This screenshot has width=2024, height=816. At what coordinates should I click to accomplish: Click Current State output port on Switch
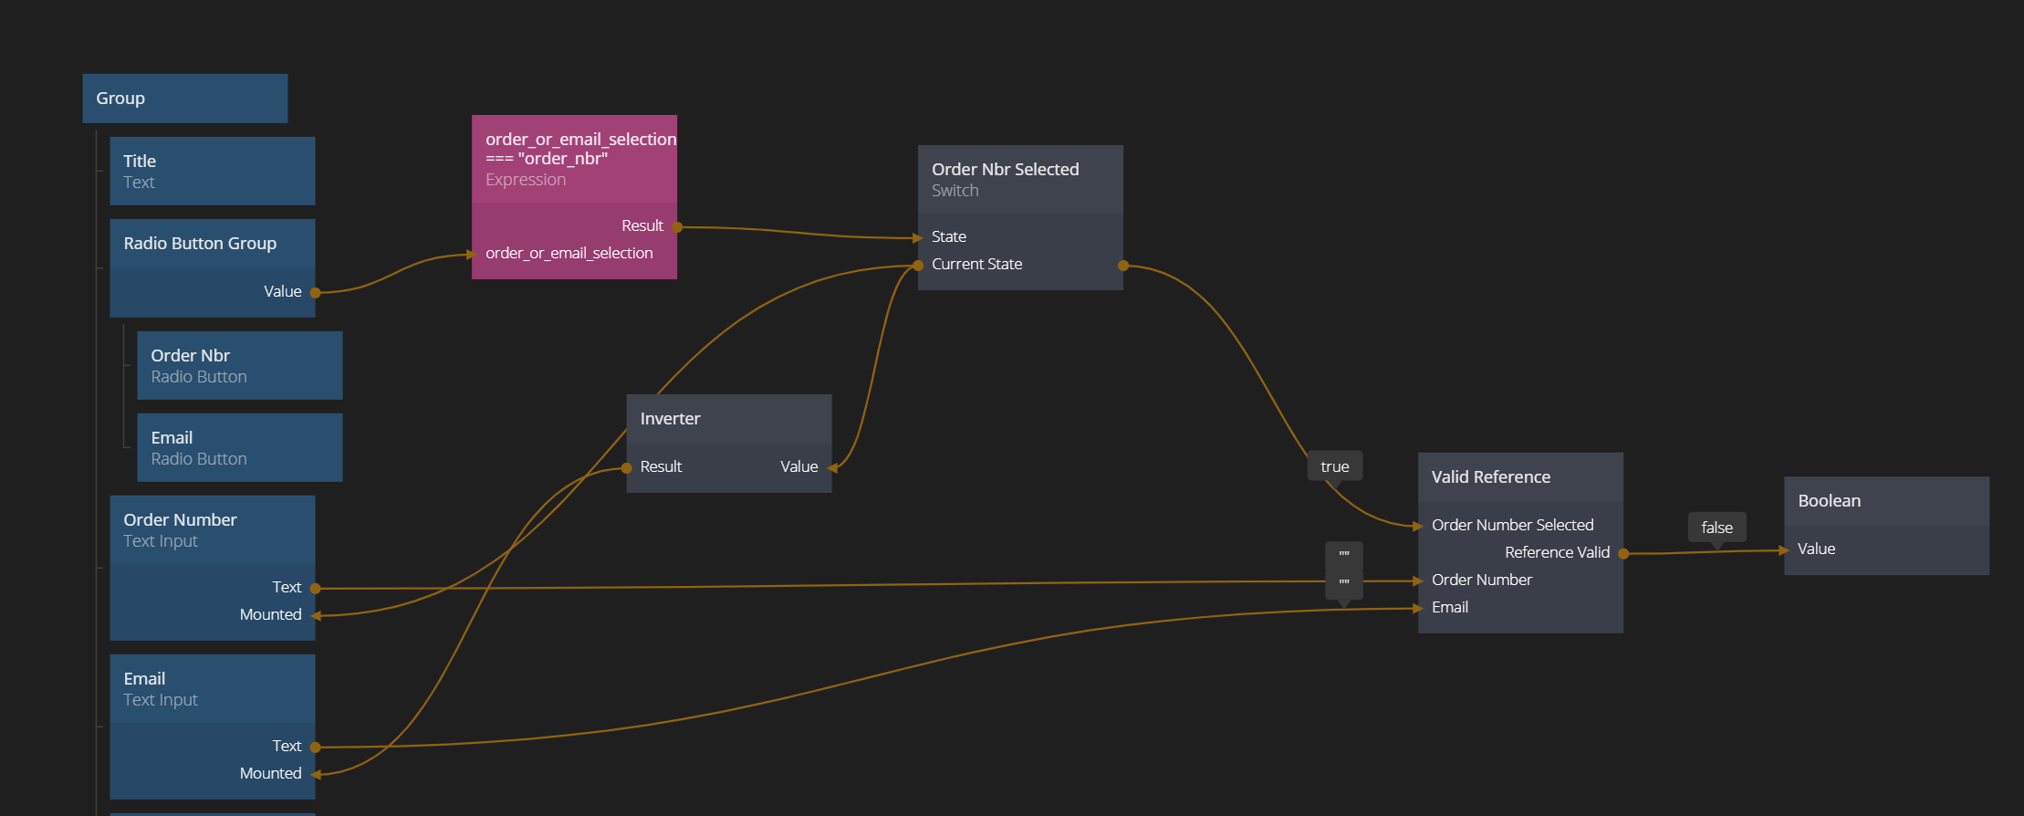click(1123, 266)
